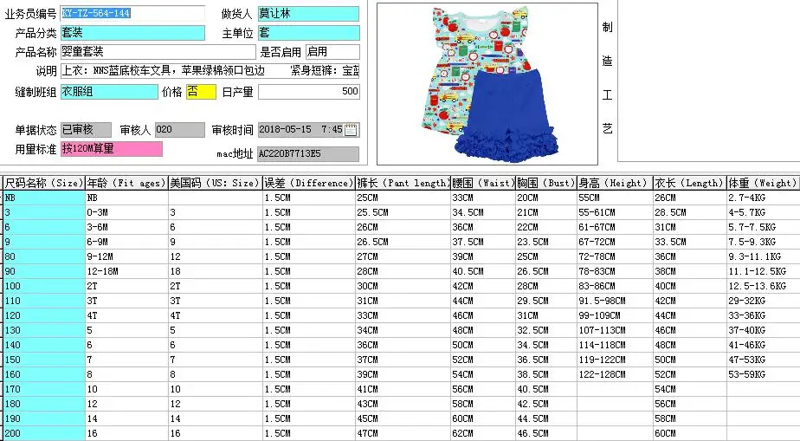Select size cell 110

[44, 302]
